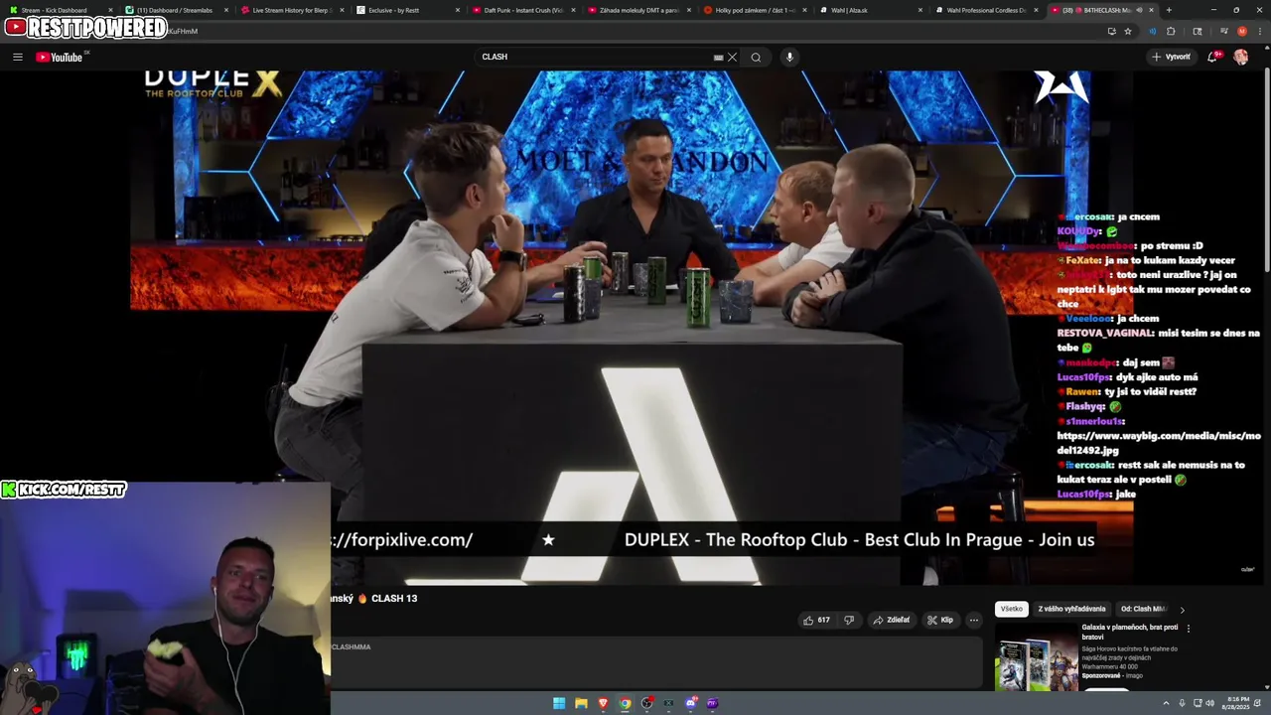Open the Galaxia ad book thumbnail

point(1037,657)
